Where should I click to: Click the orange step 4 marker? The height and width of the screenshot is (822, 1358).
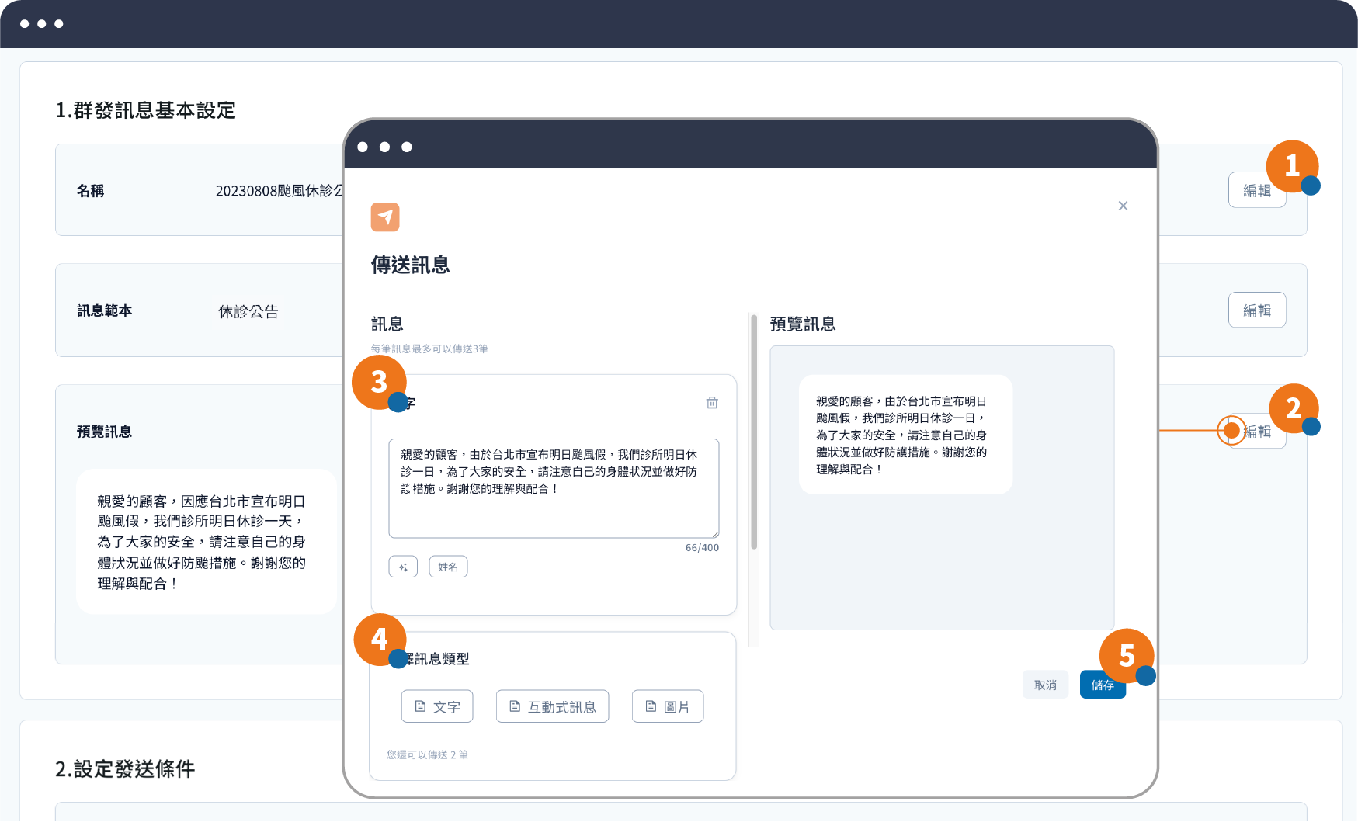tap(379, 639)
